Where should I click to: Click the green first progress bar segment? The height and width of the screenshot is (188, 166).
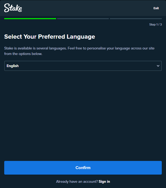pyautogui.click(x=30, y=19)
